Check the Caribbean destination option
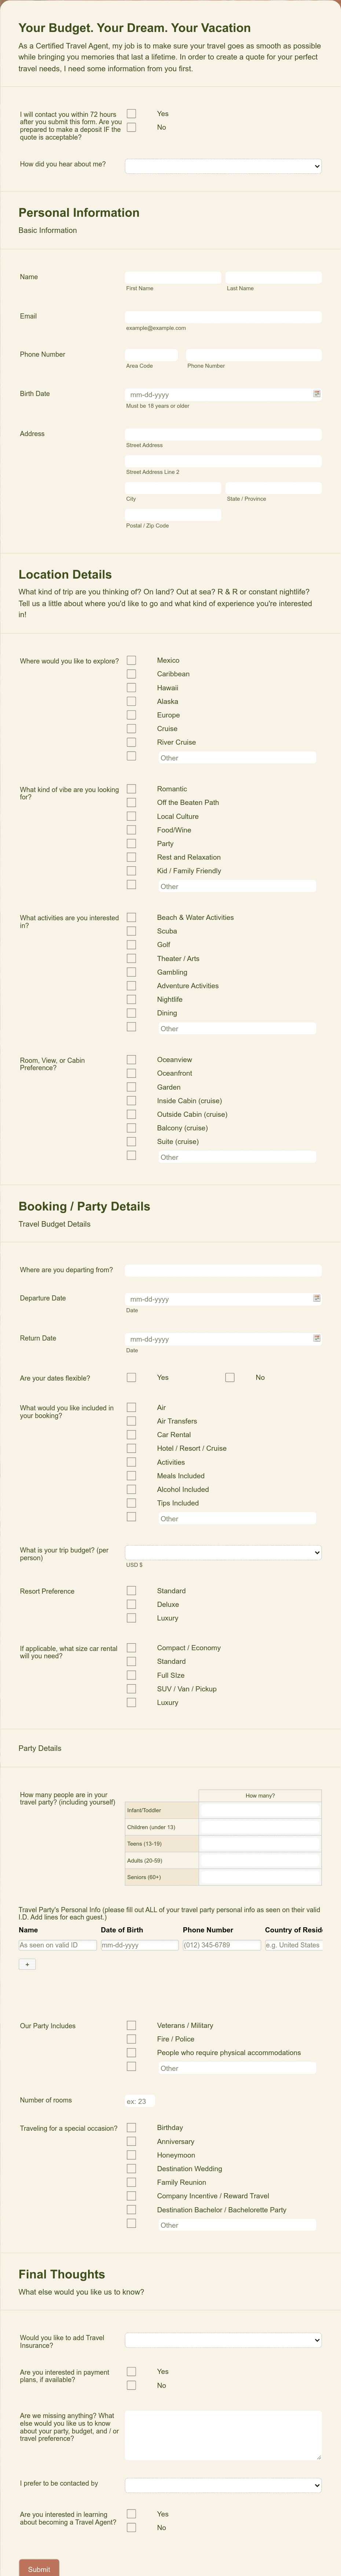The width and height of the screenshot is (341, 2576). [x=131, y=674]
